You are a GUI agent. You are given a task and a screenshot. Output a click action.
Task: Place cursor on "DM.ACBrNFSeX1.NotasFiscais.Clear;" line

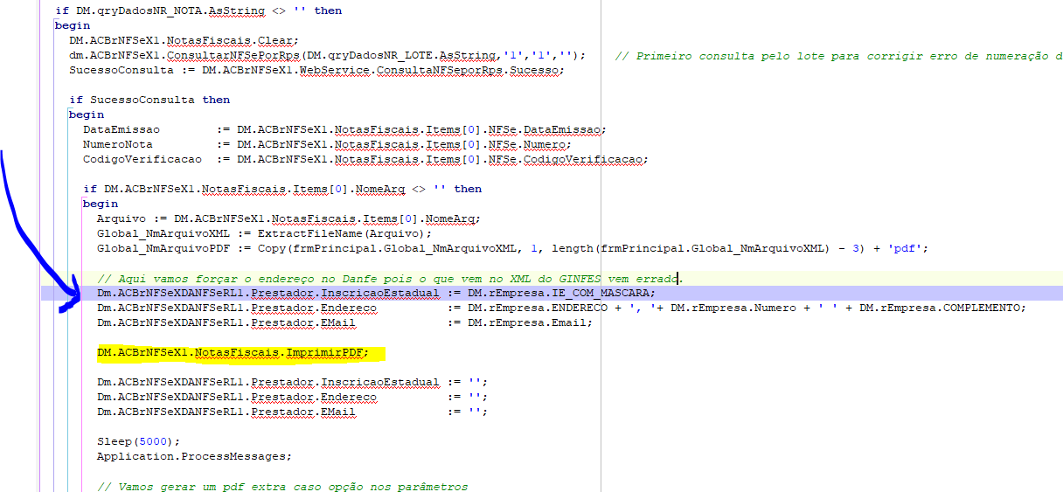[184, 40]
